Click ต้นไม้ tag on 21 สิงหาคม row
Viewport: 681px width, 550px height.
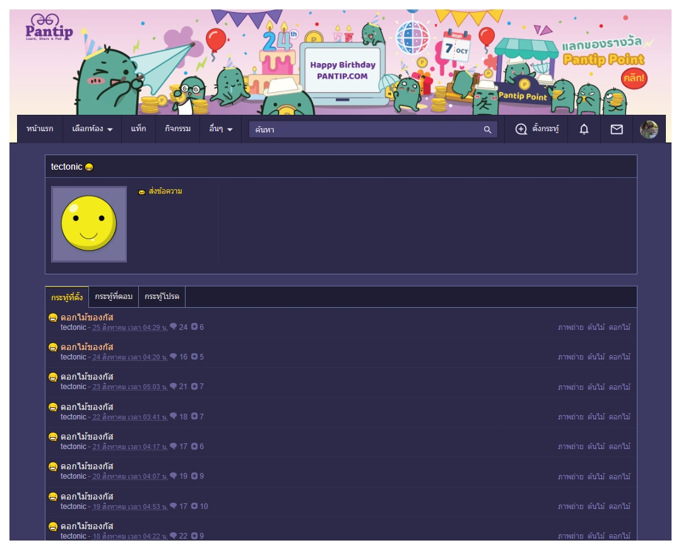[x=596, y=447]
